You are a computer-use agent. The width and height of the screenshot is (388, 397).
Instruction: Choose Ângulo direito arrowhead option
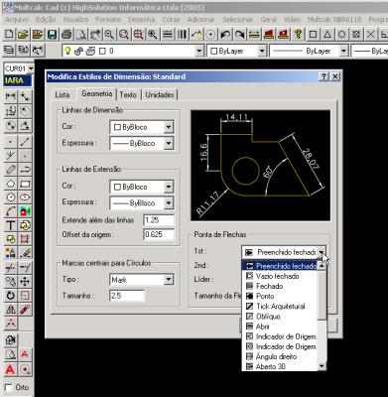[x=280, y=356]
